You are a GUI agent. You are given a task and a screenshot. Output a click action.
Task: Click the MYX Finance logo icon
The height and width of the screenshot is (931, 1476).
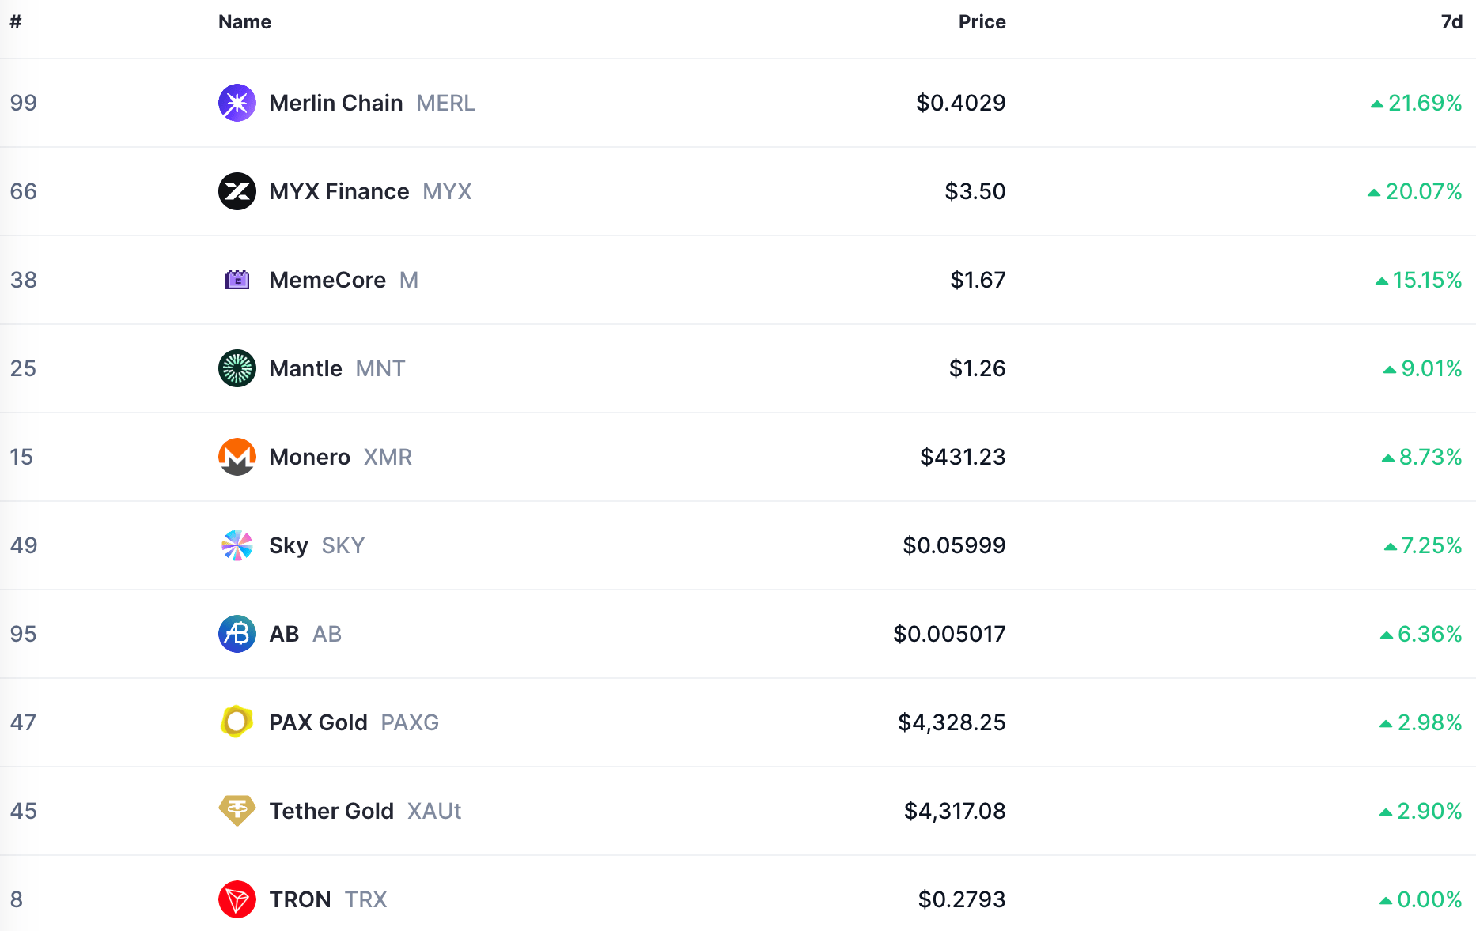coord(237,191)
